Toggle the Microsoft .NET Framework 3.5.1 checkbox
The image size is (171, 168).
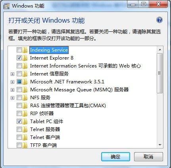[19, 82]
